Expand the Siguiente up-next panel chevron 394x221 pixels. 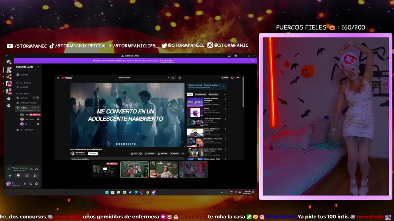(x=224, y=86)
